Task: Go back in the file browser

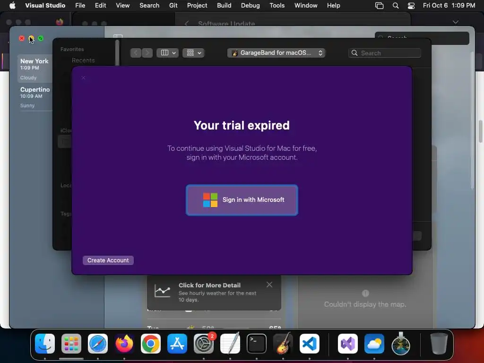Action: 136,53
